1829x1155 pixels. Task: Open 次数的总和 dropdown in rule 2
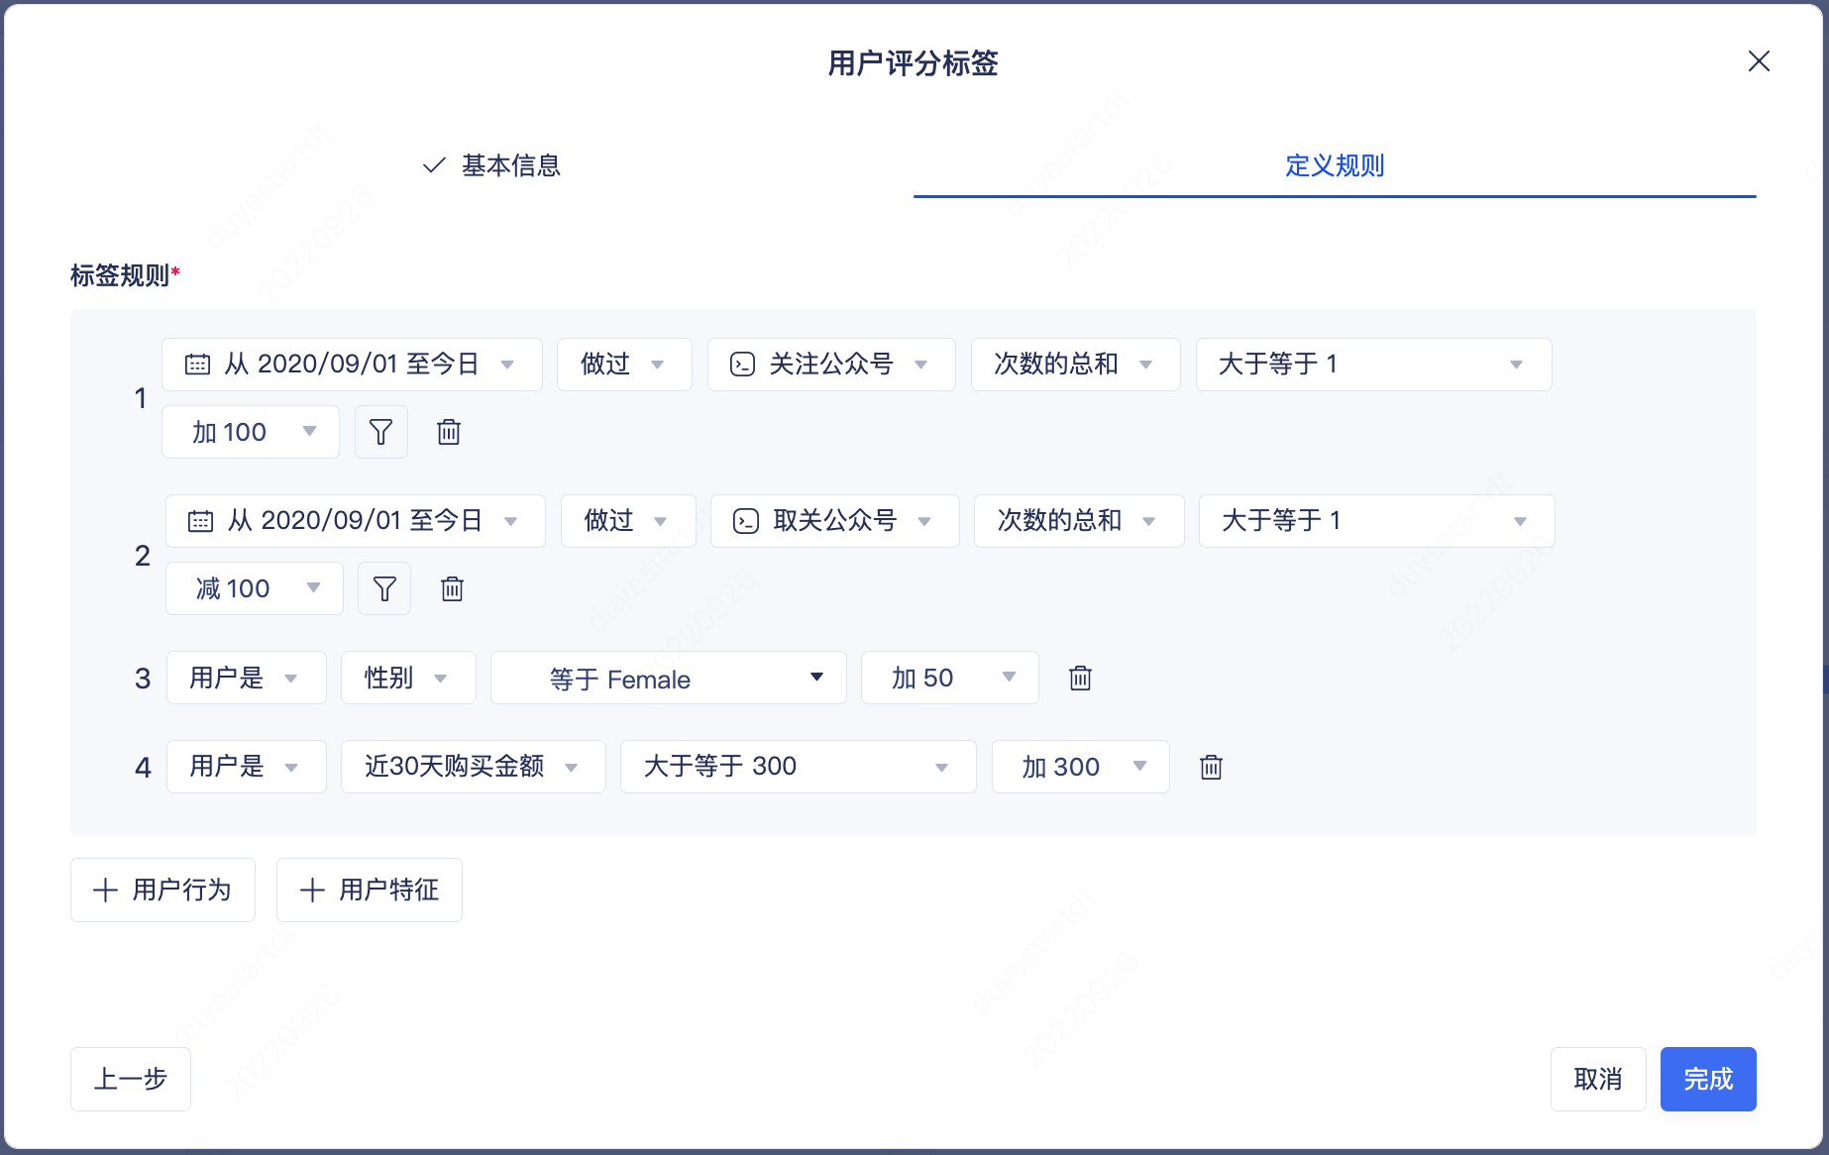tap(1079, 521)
